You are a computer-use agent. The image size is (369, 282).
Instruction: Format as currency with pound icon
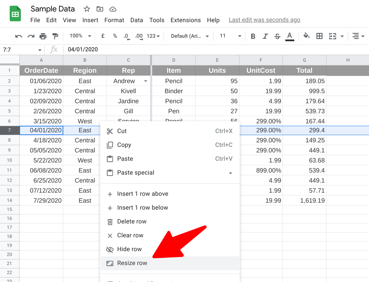tap(103, 36)
